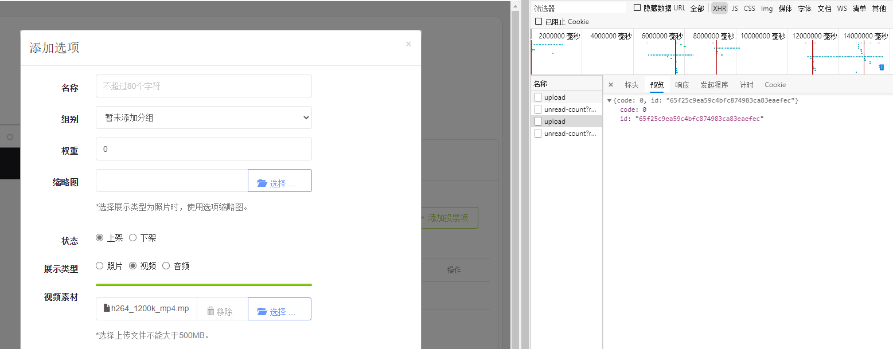Choose 照片 as display type
Image resolution: width=893 pixels, height=349 pixels.
[x=100, y=266]
